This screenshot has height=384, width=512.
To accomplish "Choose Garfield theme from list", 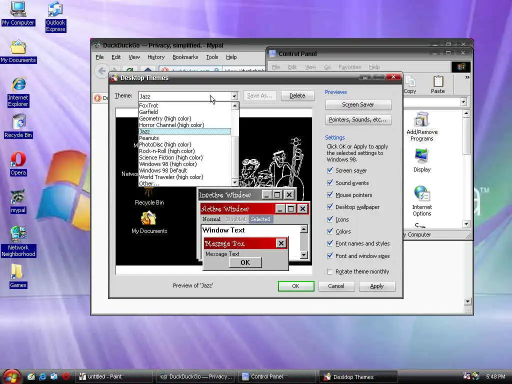I will click(184, 112).
